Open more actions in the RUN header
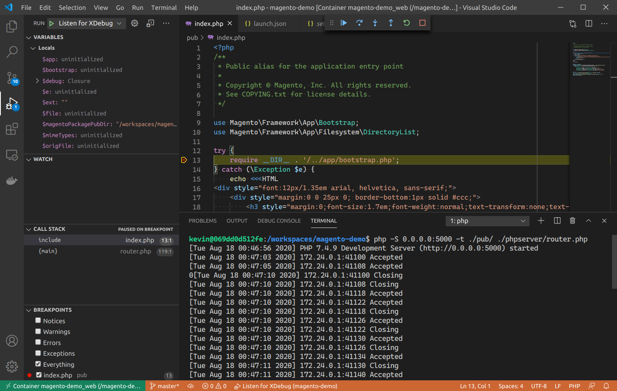This screenshot has height=391, width=617. point(166,23)
